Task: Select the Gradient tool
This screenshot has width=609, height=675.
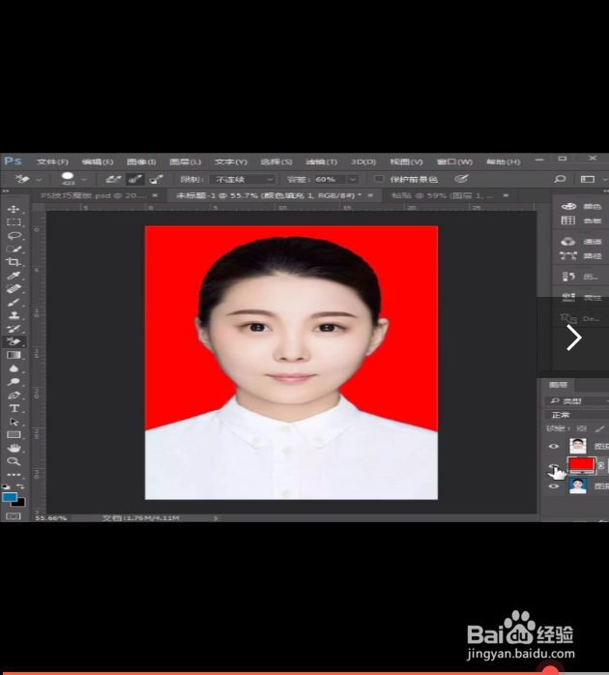Action: [x=14, y=355]
